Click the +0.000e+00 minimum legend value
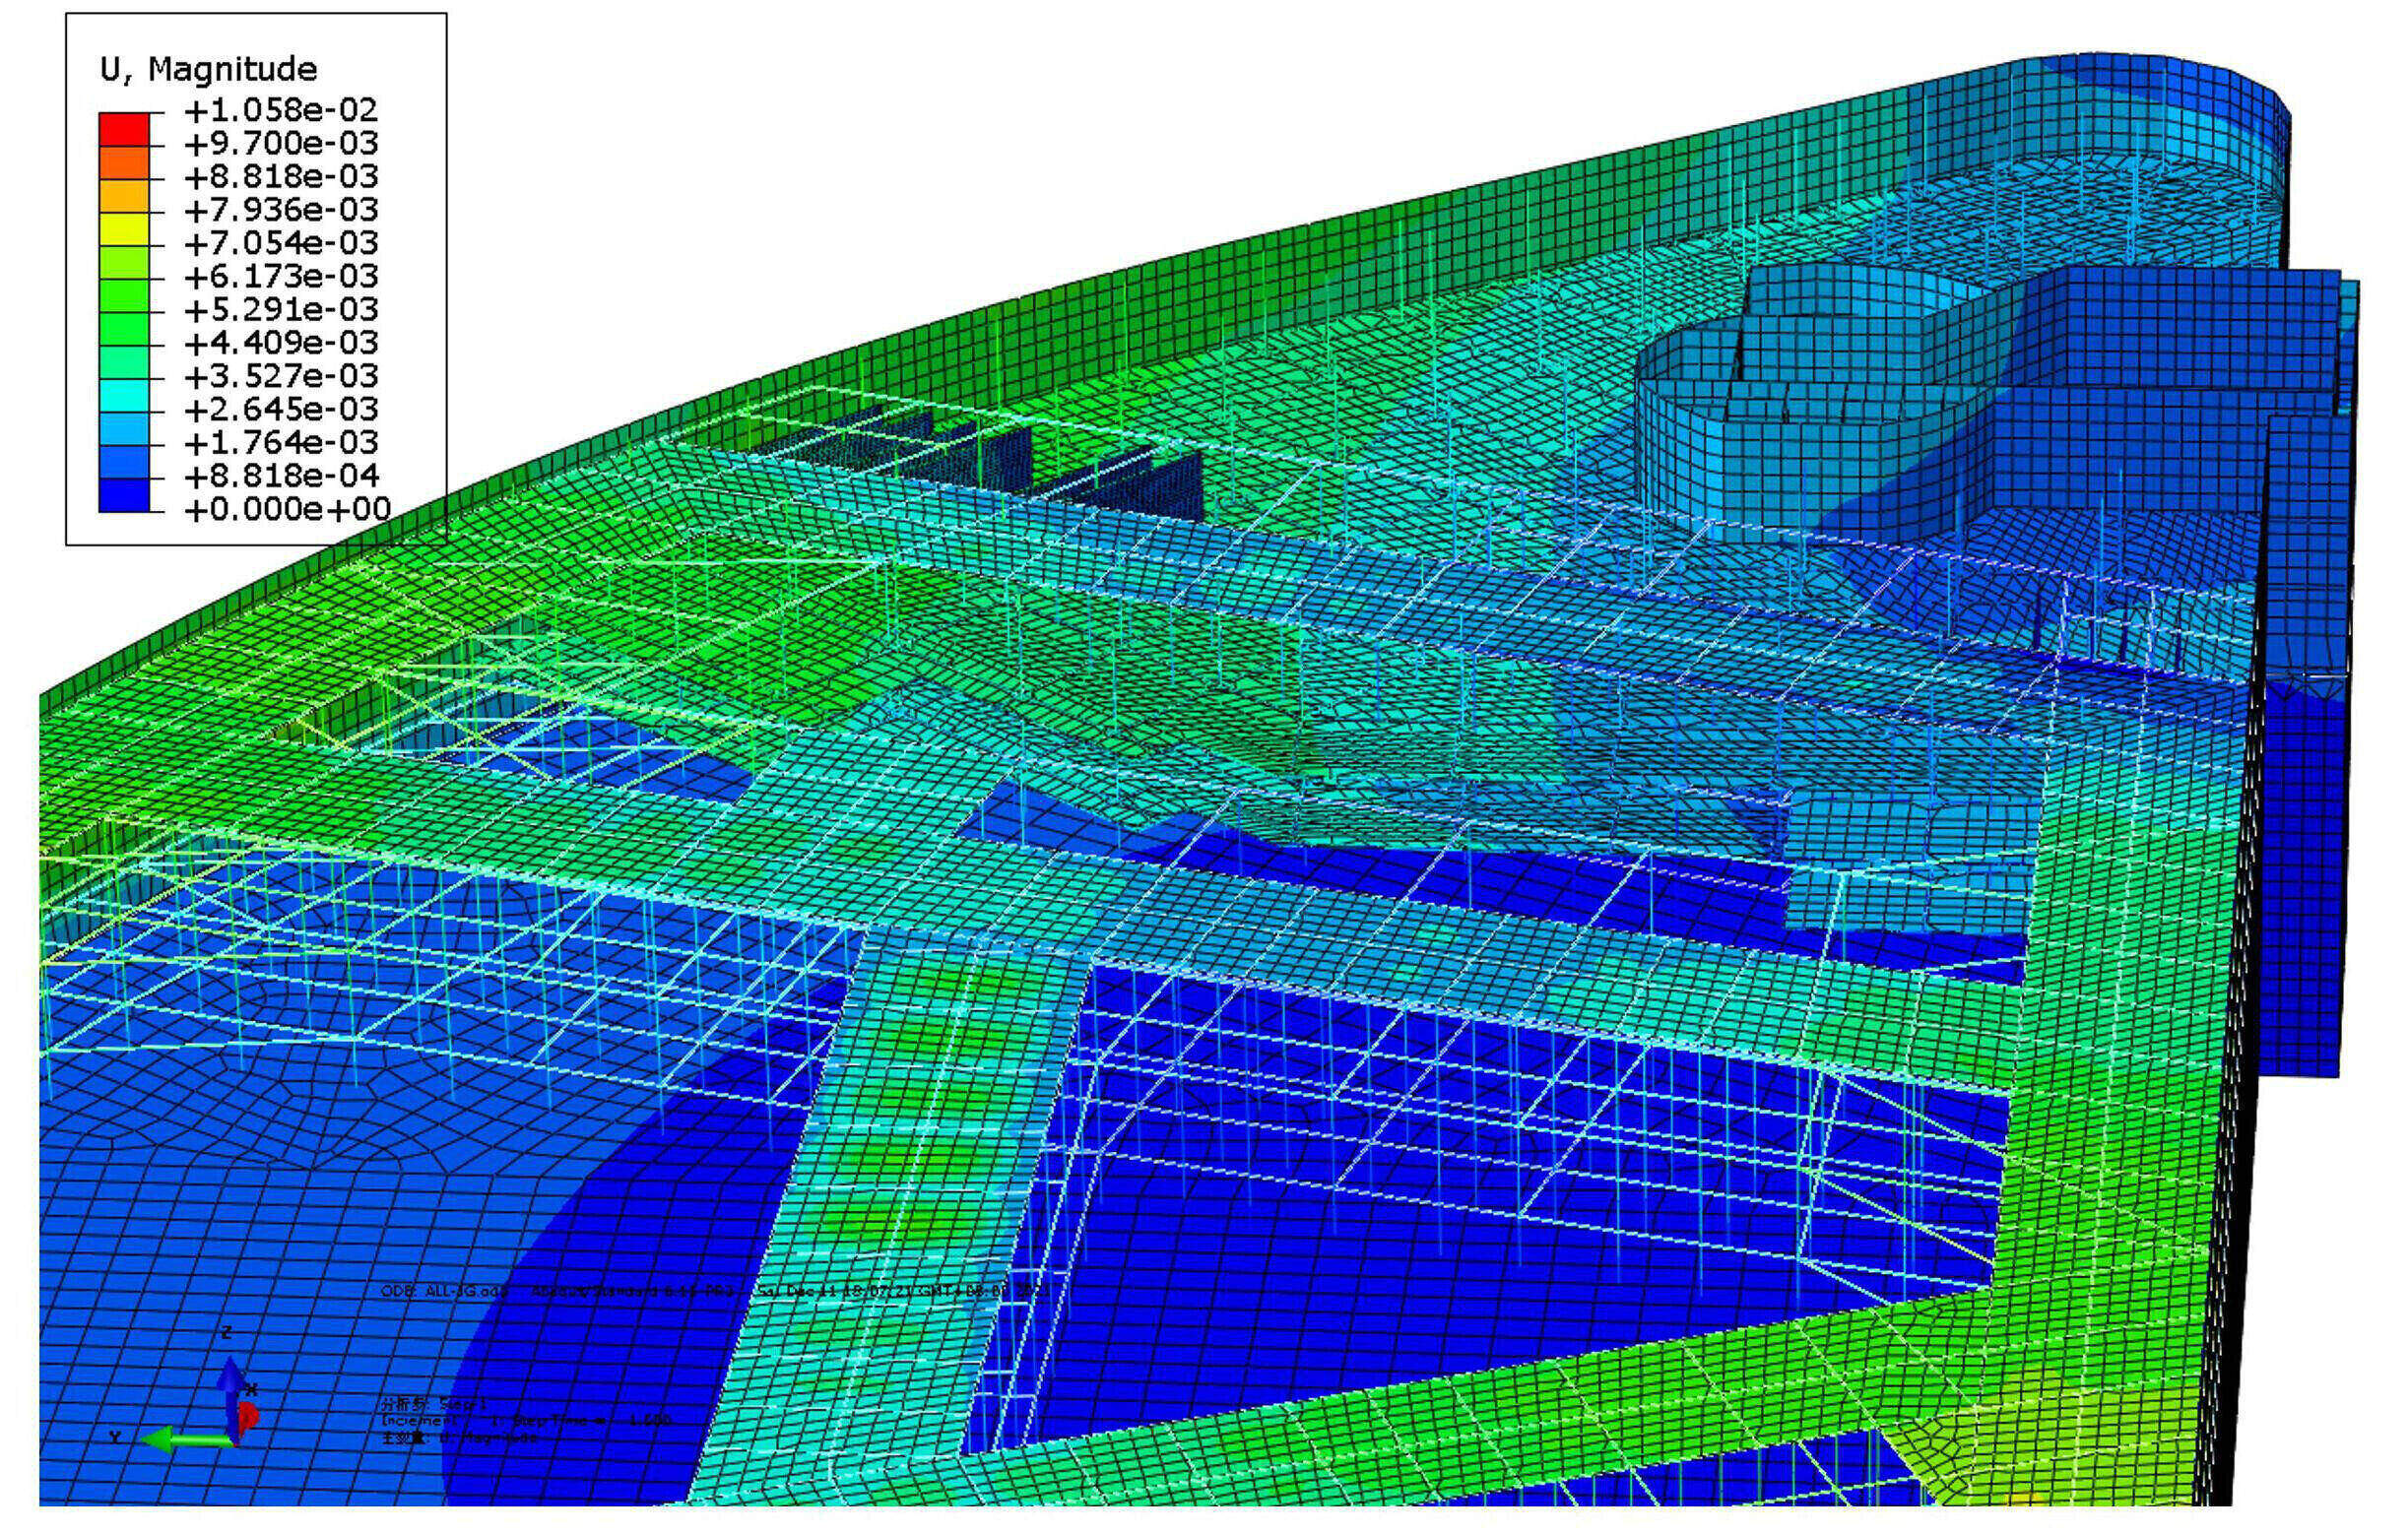2408x1534 pixels. (287, 509)
